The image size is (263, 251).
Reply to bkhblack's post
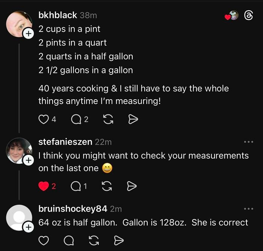pyautogui.click(x=76, y=119)
